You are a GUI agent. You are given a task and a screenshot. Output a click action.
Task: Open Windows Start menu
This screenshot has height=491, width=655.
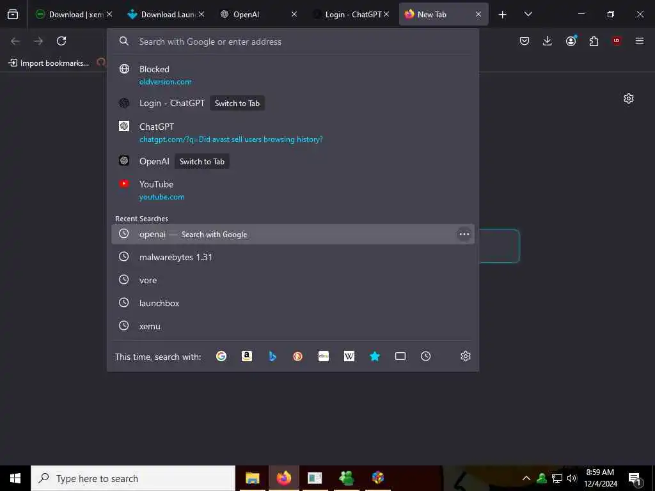[x=15, y=478]
